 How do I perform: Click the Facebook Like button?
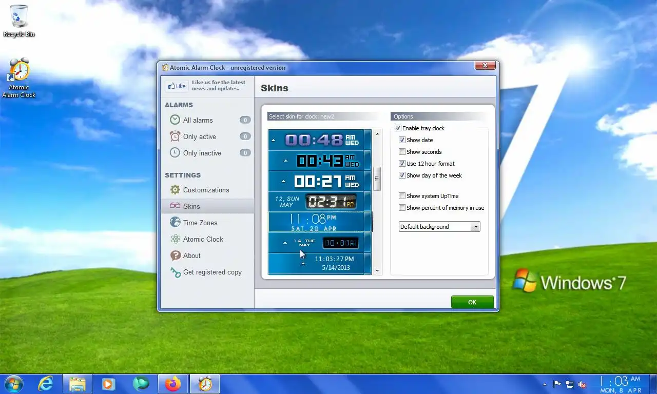click(x=177, y=86)
